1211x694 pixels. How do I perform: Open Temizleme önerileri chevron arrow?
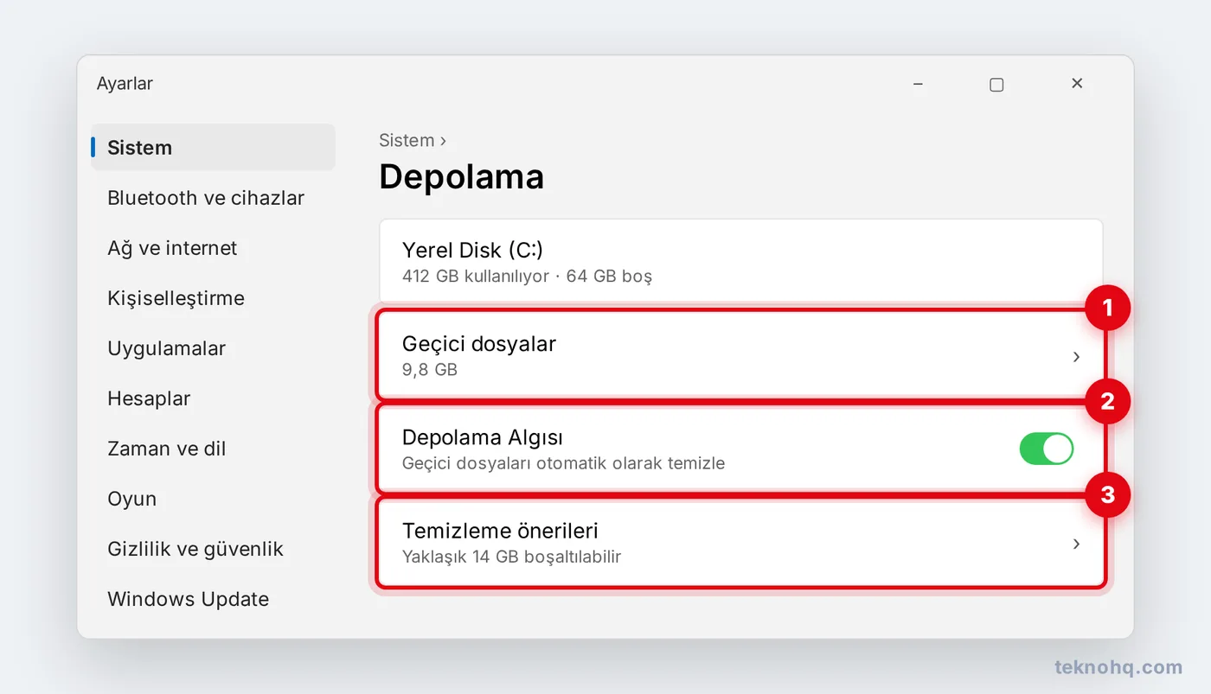pos(1076,544)
